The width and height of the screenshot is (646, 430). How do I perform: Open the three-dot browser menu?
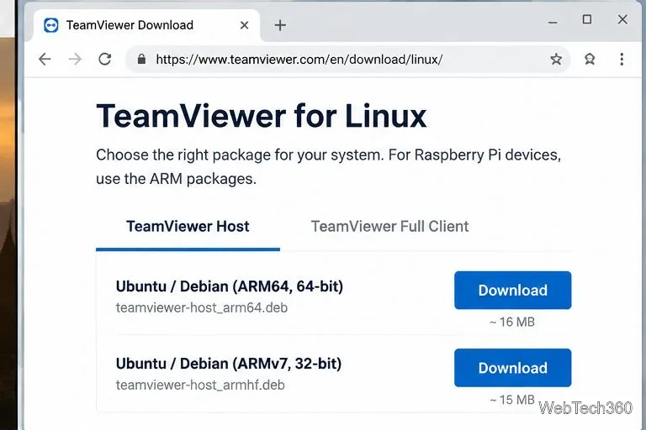click(x=622, y=60)
